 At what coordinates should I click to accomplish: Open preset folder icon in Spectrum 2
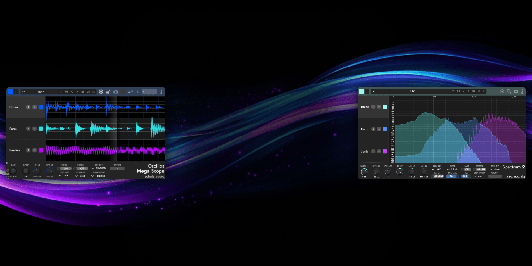474,91
